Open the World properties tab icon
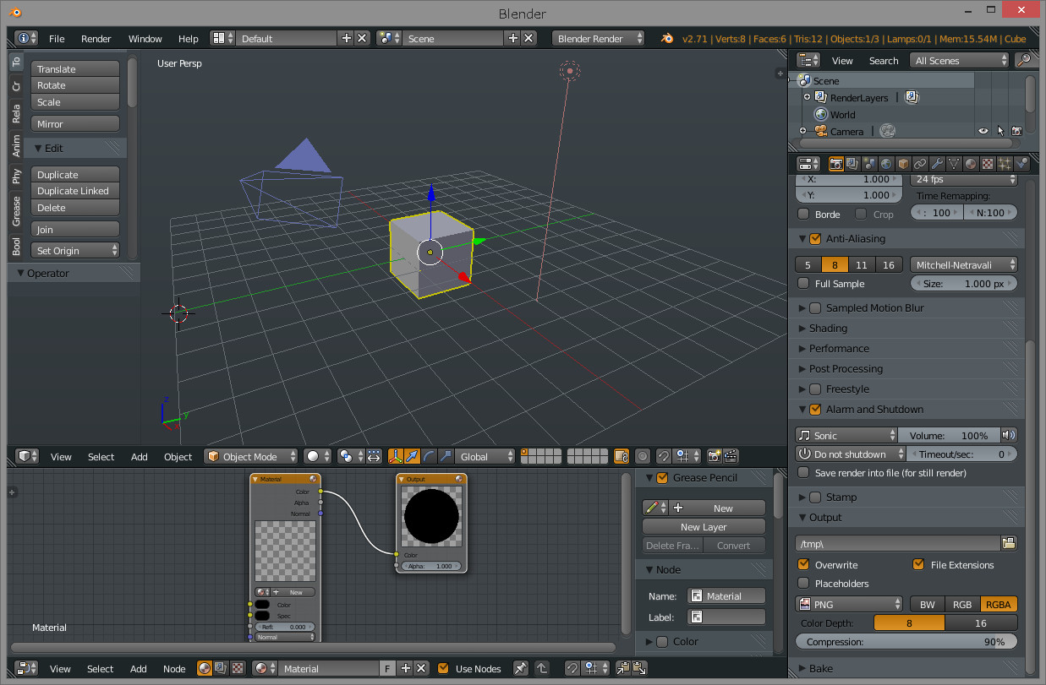Viewport: 1046px width, 685px height. point(886,164)
